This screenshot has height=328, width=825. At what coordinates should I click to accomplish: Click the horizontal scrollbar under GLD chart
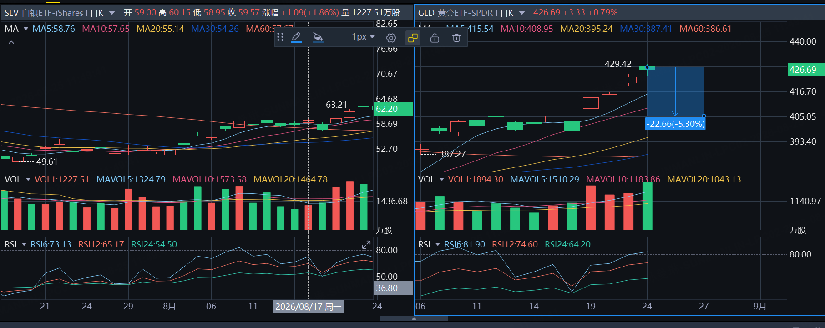pyautogui.click(x=414, y=318)
